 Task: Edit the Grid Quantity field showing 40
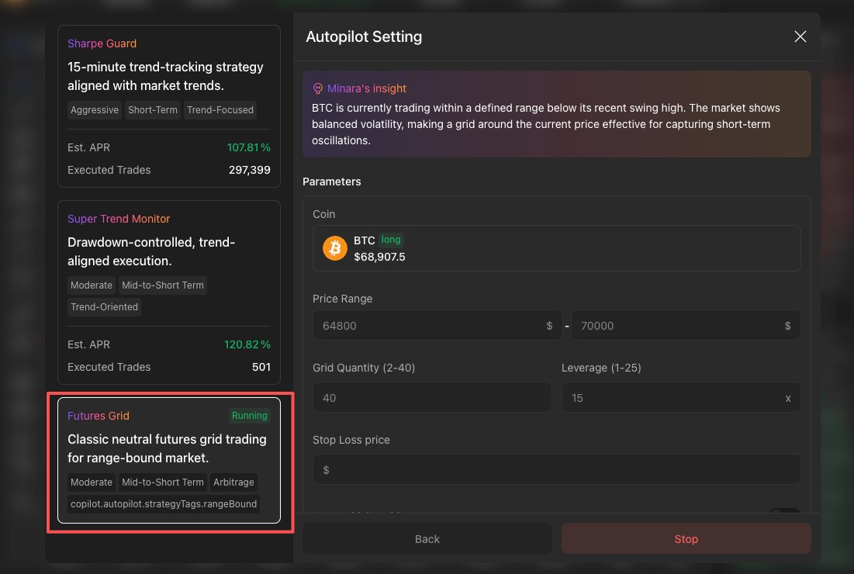(432, 398)
